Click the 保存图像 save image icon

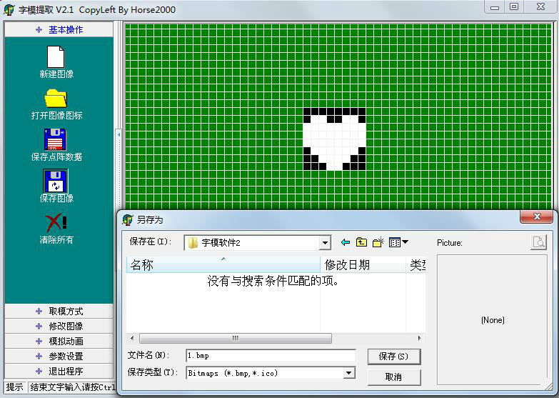[x=56, y=181]
